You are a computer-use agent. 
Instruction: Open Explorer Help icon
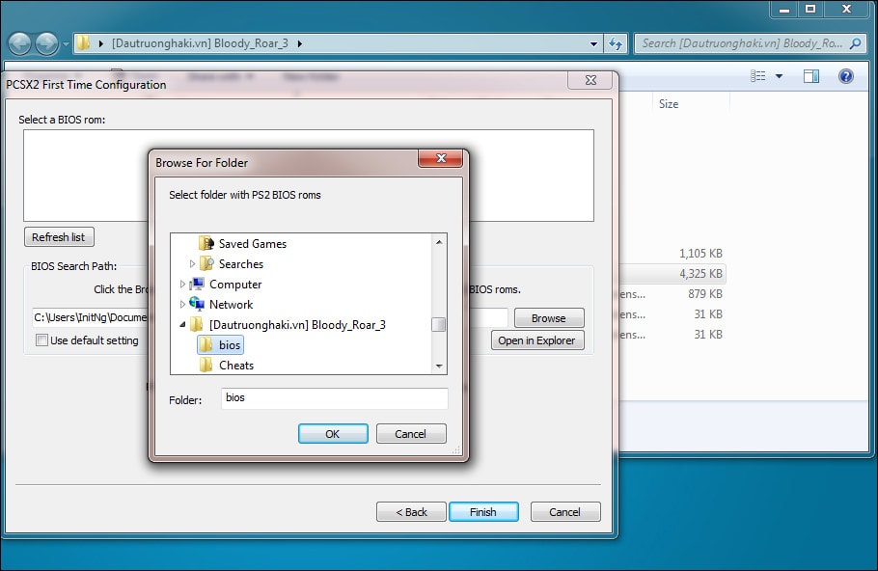click(x=846, y=75)
